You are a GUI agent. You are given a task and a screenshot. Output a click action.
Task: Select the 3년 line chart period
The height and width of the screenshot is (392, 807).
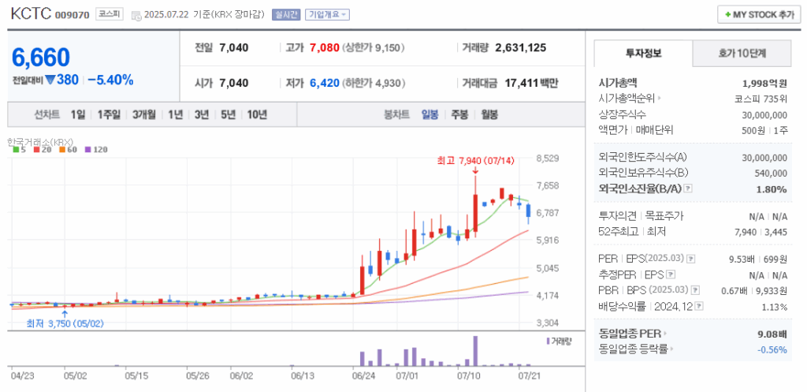201,114
